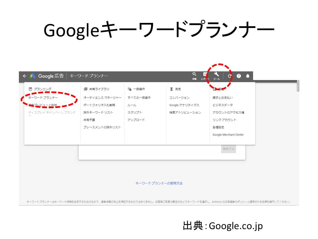The height and width of the screenshot is (239, 318).
Task: Open アカウントのアクセス権
Action: (x=228, y=113)
